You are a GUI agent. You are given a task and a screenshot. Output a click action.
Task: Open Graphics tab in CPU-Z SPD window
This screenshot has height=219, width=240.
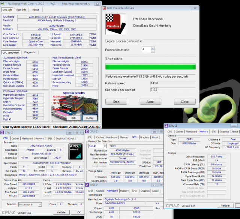point(145,137)
